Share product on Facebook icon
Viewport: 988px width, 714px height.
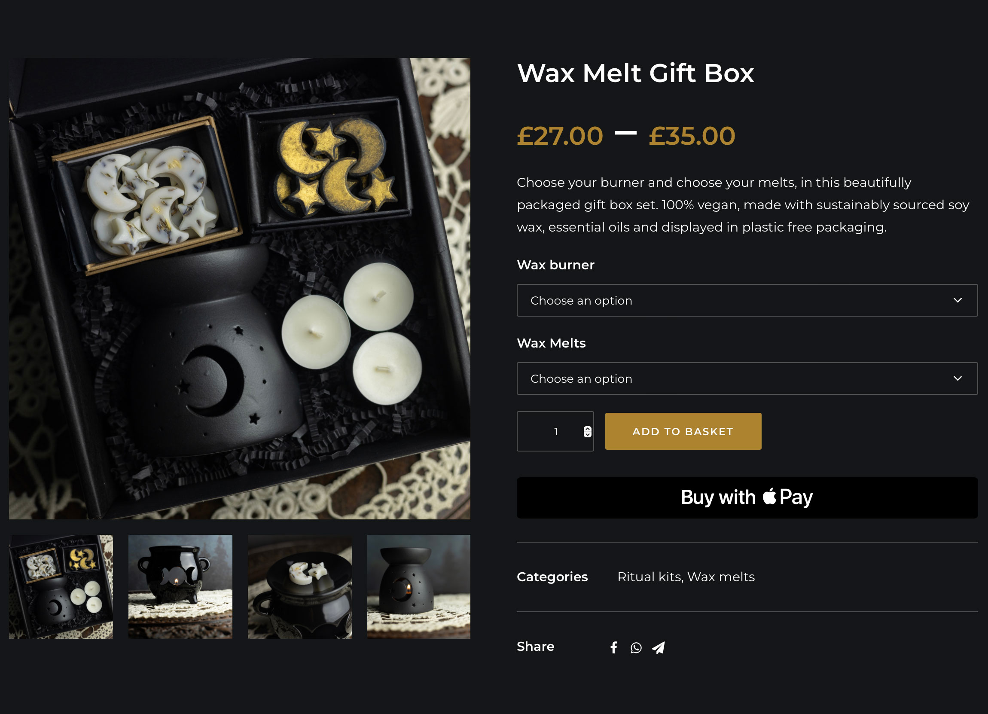[613, 647]
